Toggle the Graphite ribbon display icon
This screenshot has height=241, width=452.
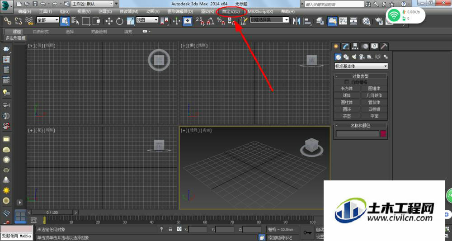tap(332, 21)
